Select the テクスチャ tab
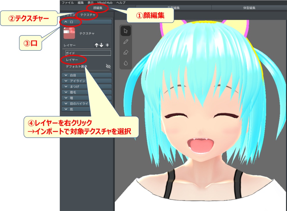 [x=88, y=15]
